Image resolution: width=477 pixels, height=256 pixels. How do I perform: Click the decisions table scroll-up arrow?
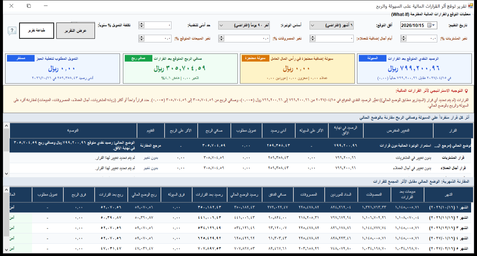click(x=6, y=127)
